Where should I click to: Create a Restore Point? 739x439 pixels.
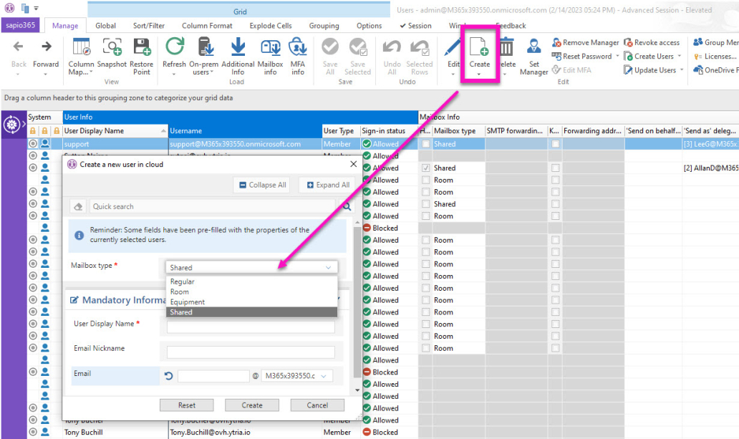141,56
